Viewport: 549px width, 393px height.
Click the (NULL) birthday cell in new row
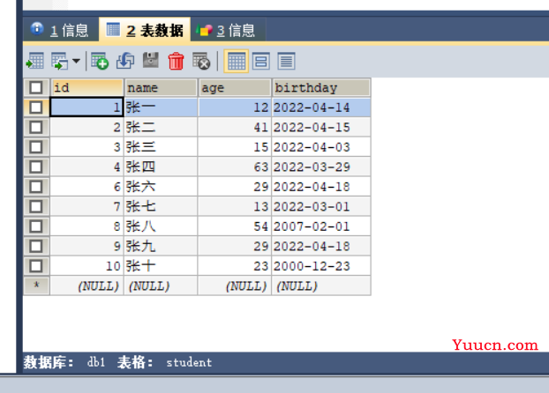(321, 286)
